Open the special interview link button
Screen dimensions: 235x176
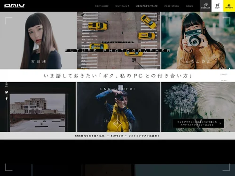(198, 123)
